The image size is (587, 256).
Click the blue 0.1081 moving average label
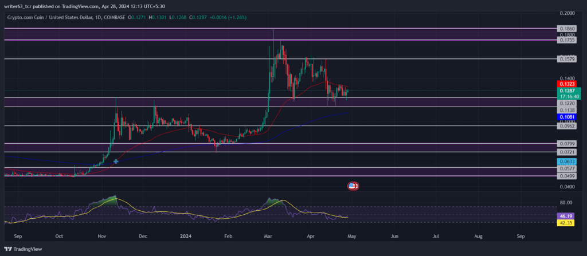[x=566, y=117]
